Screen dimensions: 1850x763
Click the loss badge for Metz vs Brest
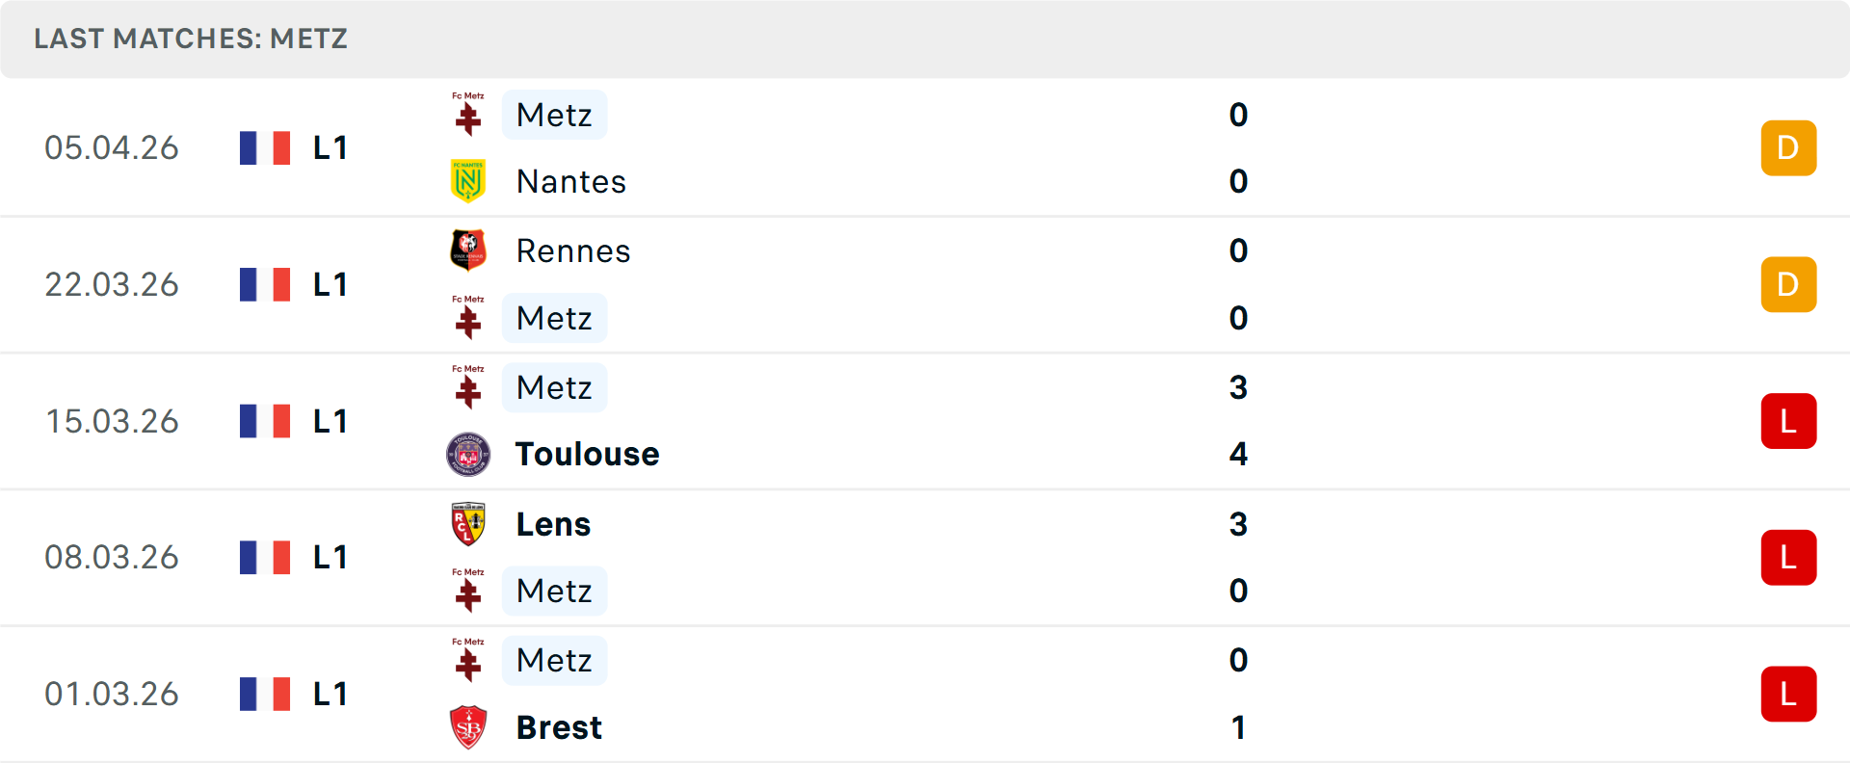(1788, 694)
